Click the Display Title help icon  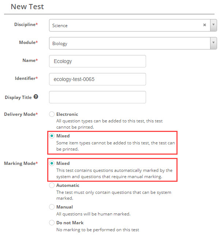pos(36,97)
